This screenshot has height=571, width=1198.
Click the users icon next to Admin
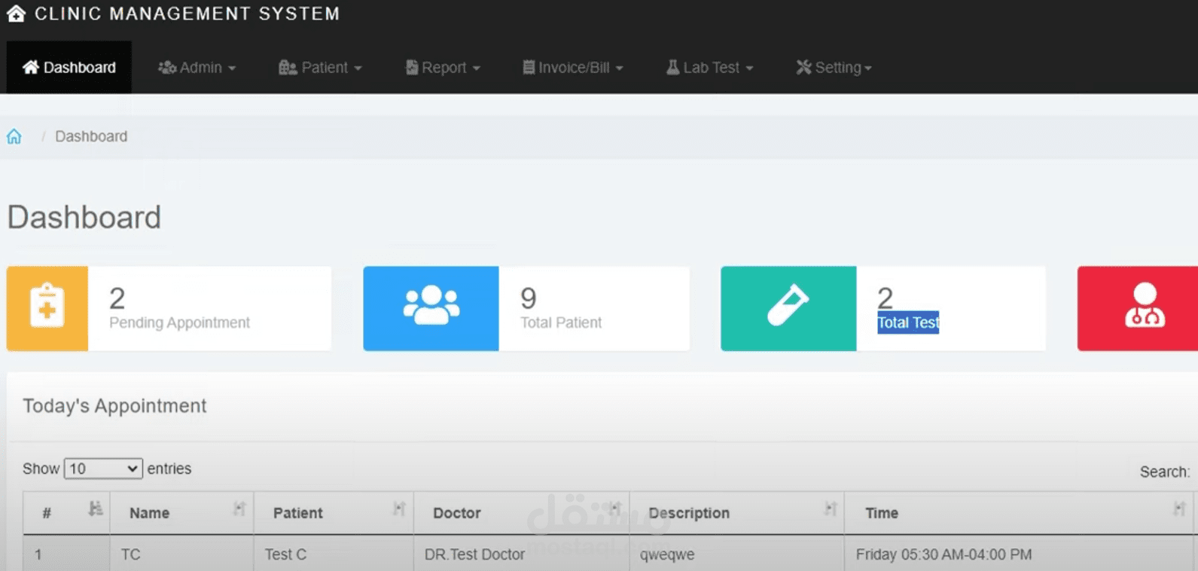pos(166,67)
